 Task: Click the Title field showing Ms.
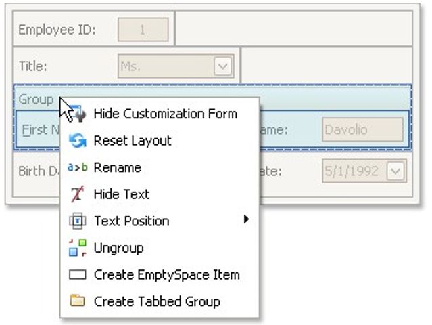click(x=166, y=66)
